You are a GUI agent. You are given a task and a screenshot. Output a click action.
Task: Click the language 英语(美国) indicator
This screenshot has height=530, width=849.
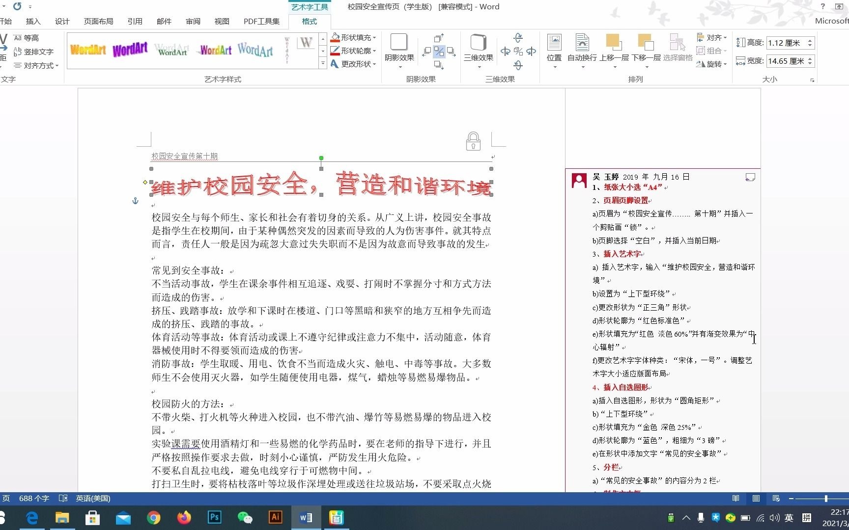[93, 498]
